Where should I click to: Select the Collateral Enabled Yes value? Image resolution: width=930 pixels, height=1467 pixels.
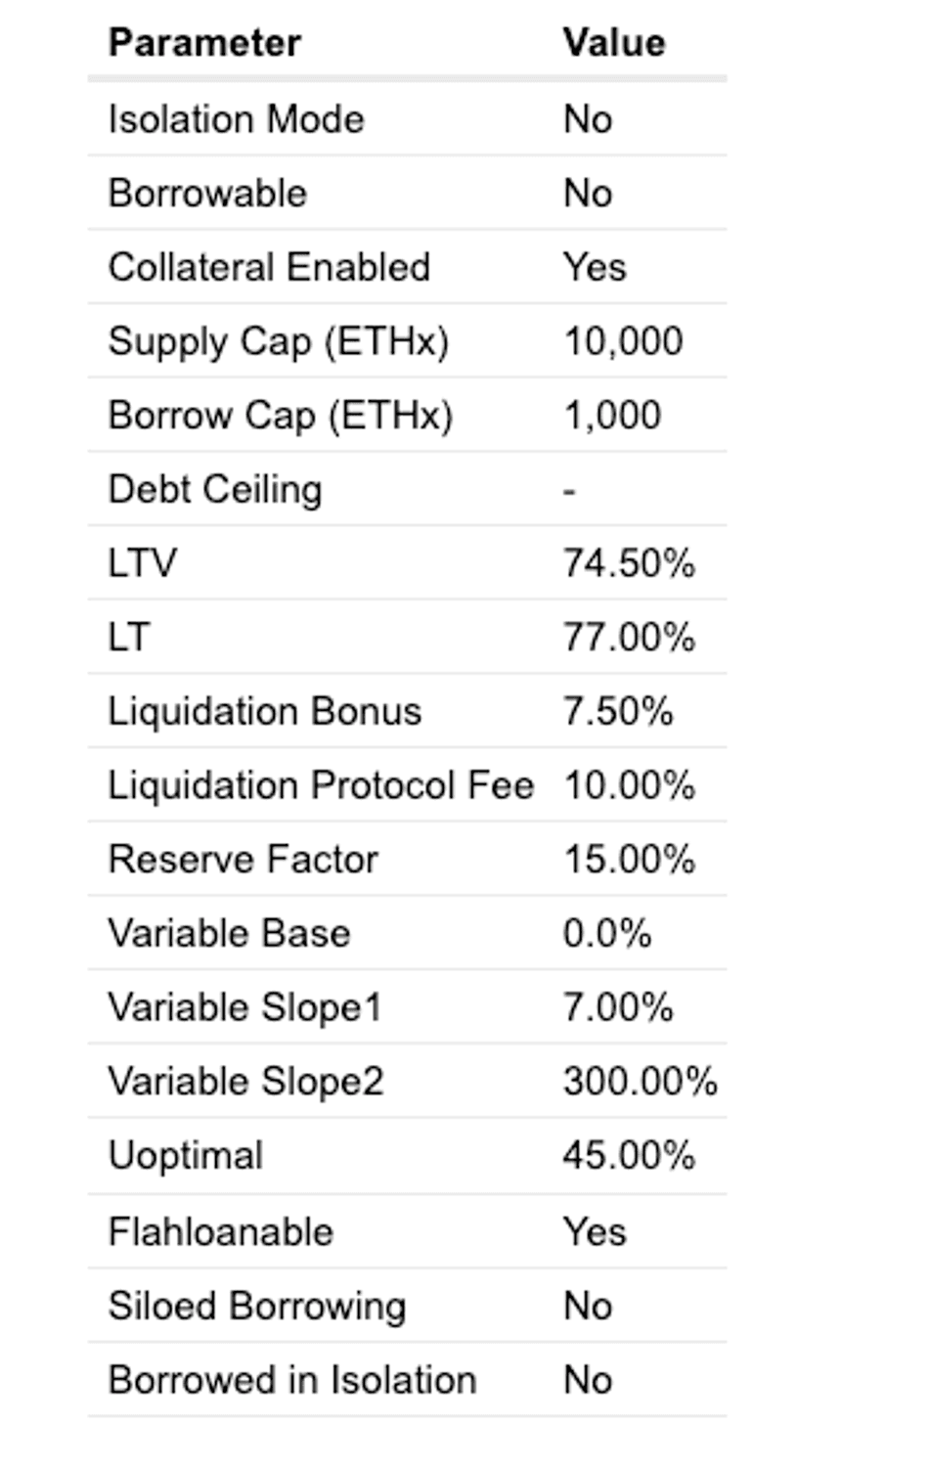click(x=594, y=267)
